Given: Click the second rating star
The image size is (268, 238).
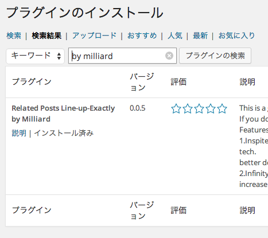Looking at the screenshot, I should 188,109.
